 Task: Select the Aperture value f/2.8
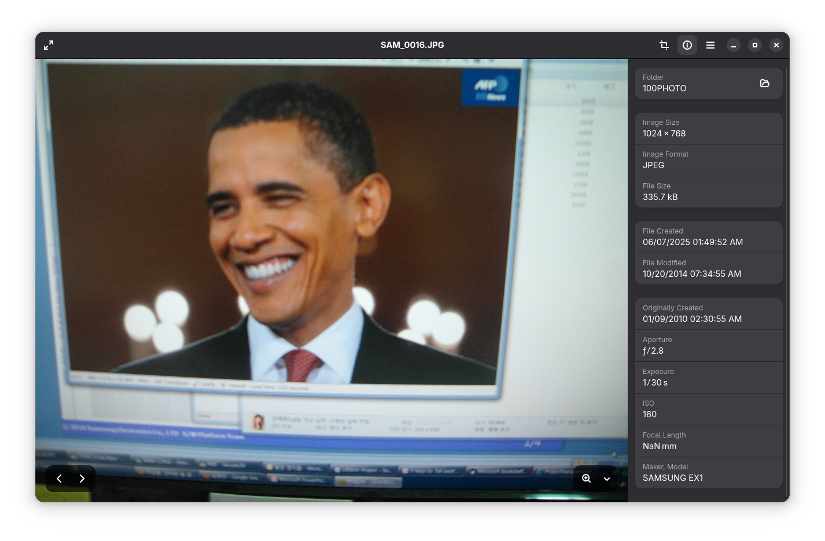click(653, 351)
